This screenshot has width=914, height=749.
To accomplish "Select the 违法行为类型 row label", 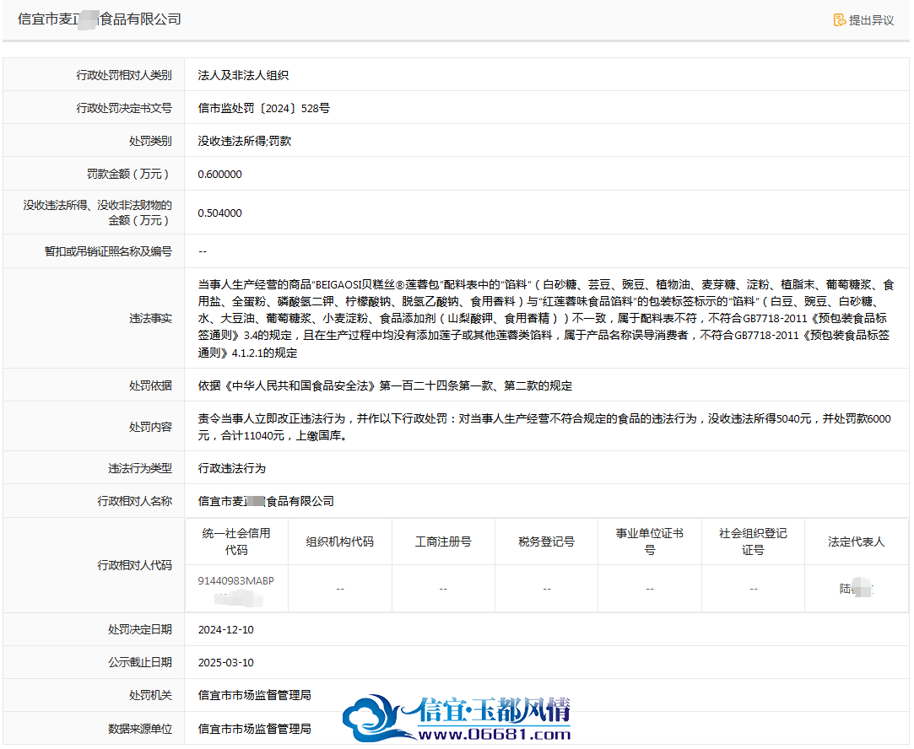I will [140, 468].
